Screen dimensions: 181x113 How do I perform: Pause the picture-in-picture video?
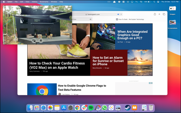click(x=41, y=41)
